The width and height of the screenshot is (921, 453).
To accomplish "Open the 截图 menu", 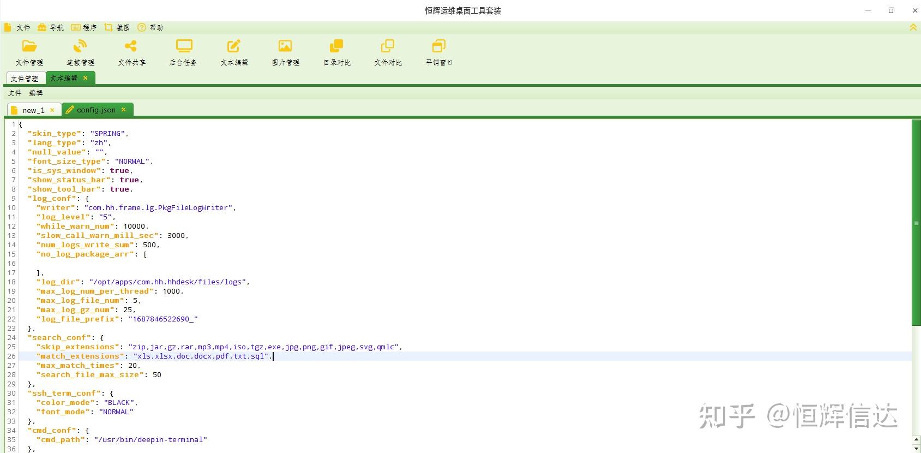I will click(x=117, y=27).
